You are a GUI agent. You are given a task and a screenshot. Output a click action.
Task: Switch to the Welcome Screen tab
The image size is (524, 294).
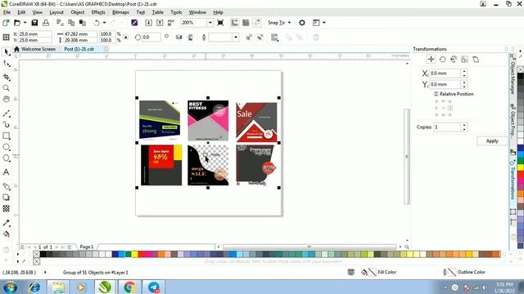pos(35,49)
